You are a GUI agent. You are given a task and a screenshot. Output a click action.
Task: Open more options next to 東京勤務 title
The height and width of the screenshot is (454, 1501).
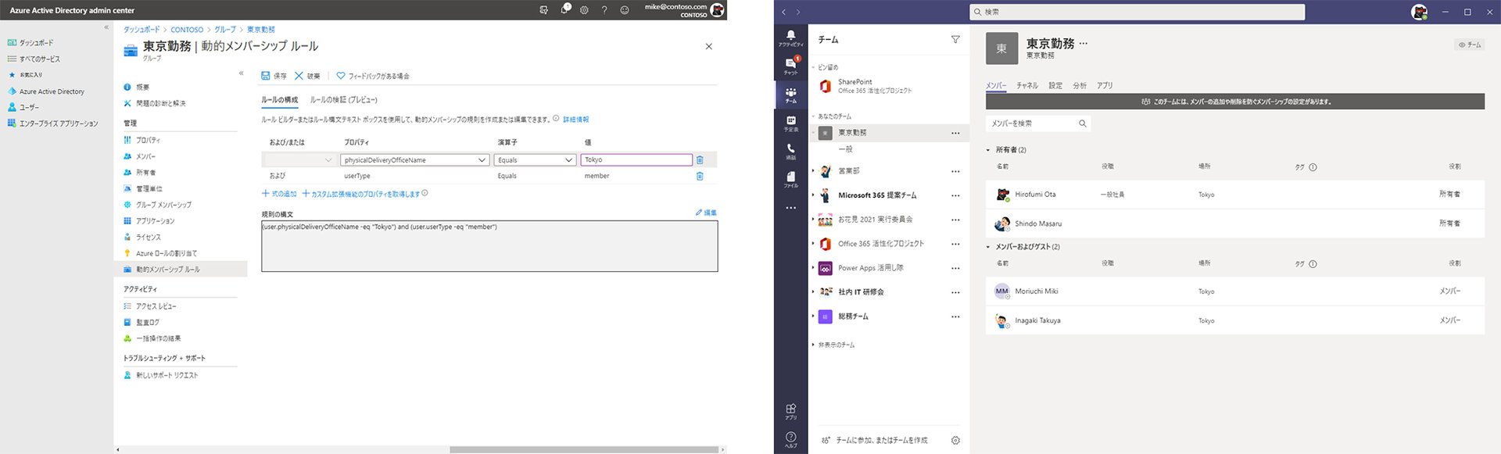click(1083, 44)
